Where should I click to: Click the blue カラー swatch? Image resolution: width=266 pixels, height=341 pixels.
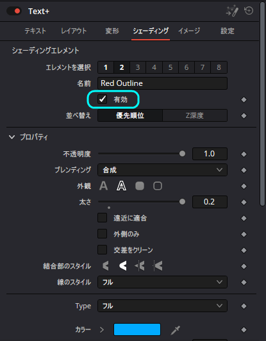pos(137,329)
